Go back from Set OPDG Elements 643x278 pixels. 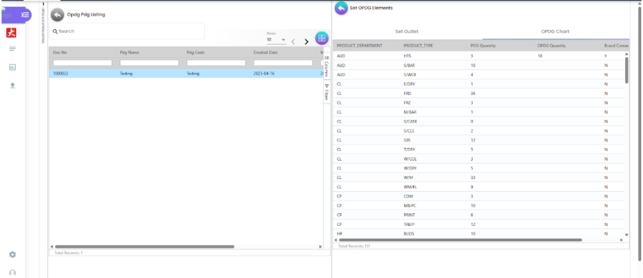click(x=341, y=8)
